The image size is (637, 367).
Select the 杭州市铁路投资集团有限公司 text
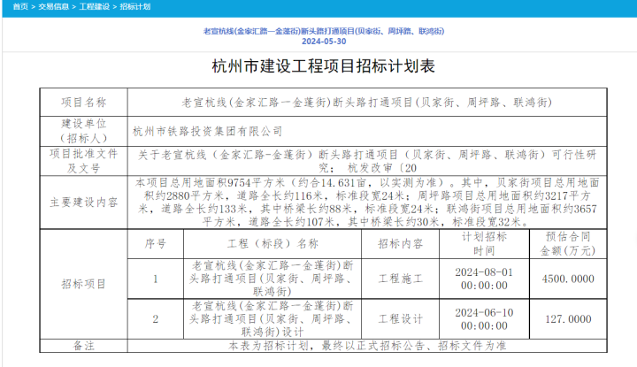click(207, 131)
